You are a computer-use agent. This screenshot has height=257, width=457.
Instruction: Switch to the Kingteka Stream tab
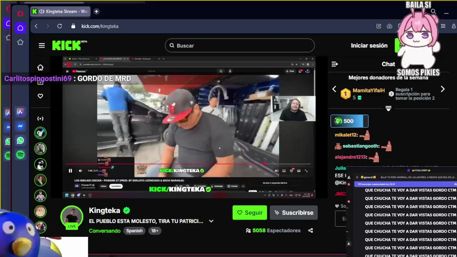pyautogui.click(x=61, y=11)
